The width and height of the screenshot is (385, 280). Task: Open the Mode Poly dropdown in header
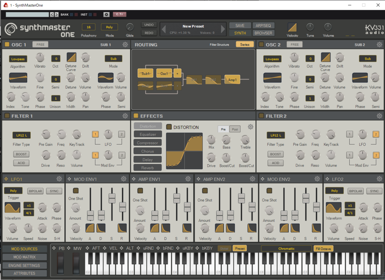109,27
